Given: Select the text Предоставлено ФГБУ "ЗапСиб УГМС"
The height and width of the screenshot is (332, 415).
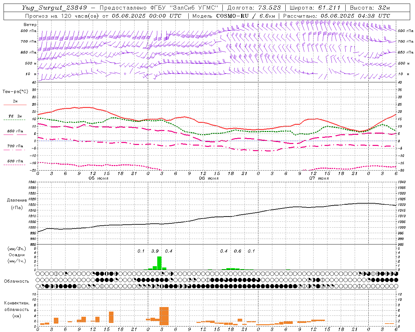Looking at the screenshot, I should pyautogui.click(x=159, y=8).
